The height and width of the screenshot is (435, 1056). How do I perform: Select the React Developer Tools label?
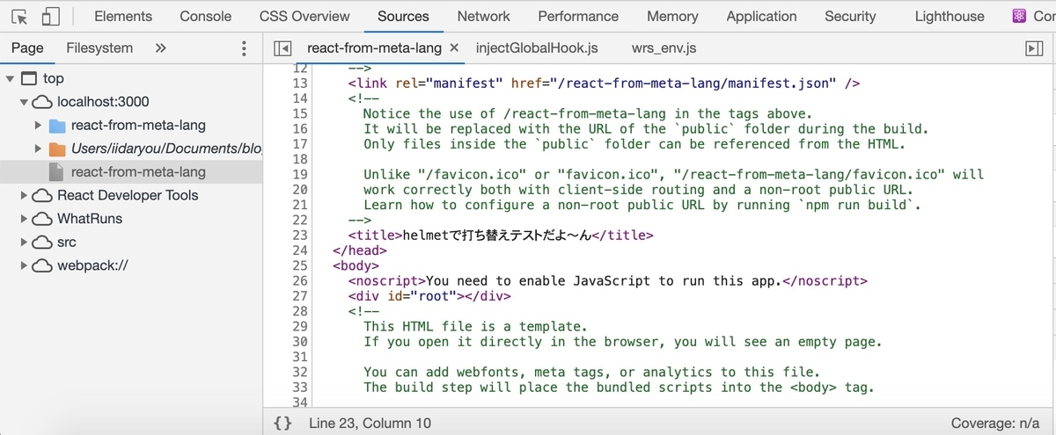tap(128, 195)
